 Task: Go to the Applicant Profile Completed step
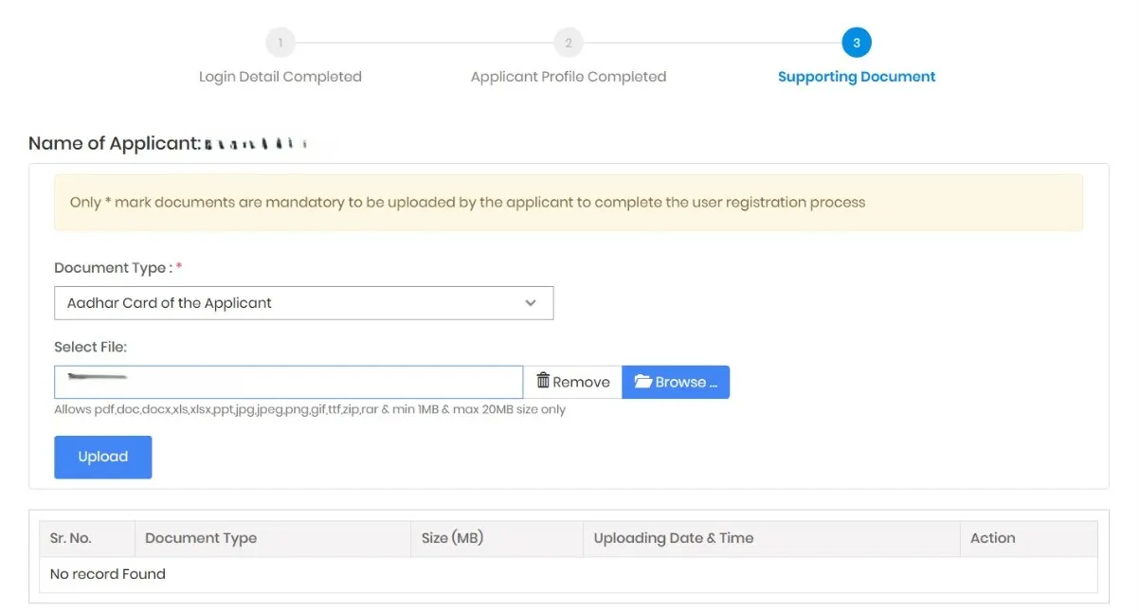tap(568, 77)
